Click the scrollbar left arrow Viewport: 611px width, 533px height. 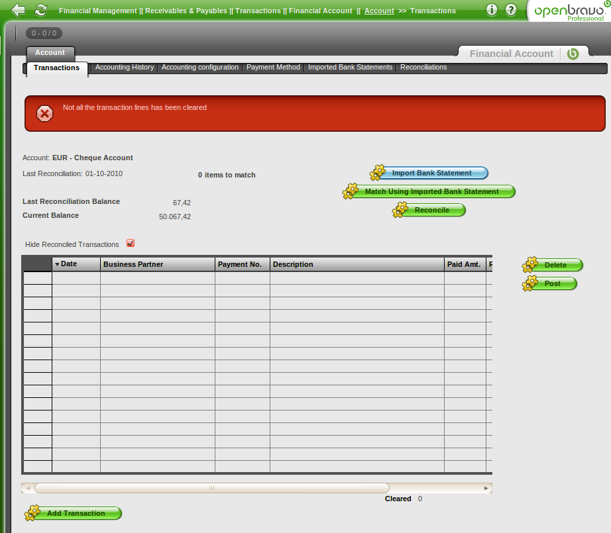[28, 488]
